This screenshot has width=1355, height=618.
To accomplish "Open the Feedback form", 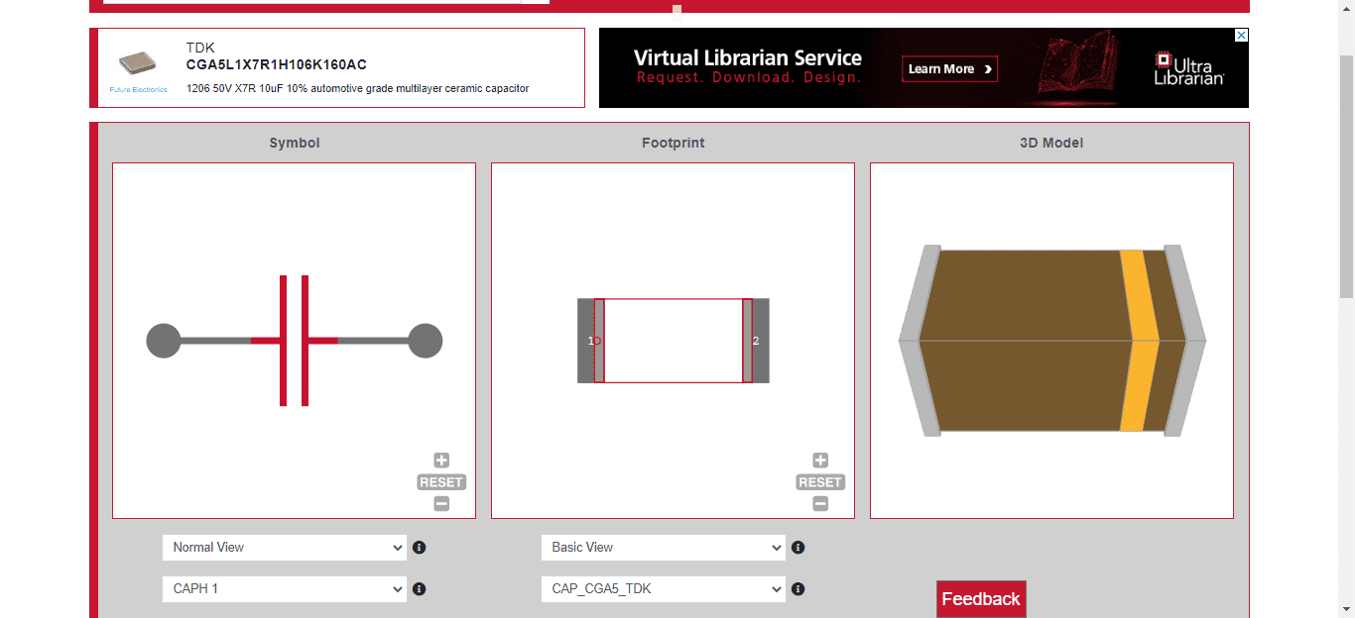I will pyautogui.click(x=980, y=599).
